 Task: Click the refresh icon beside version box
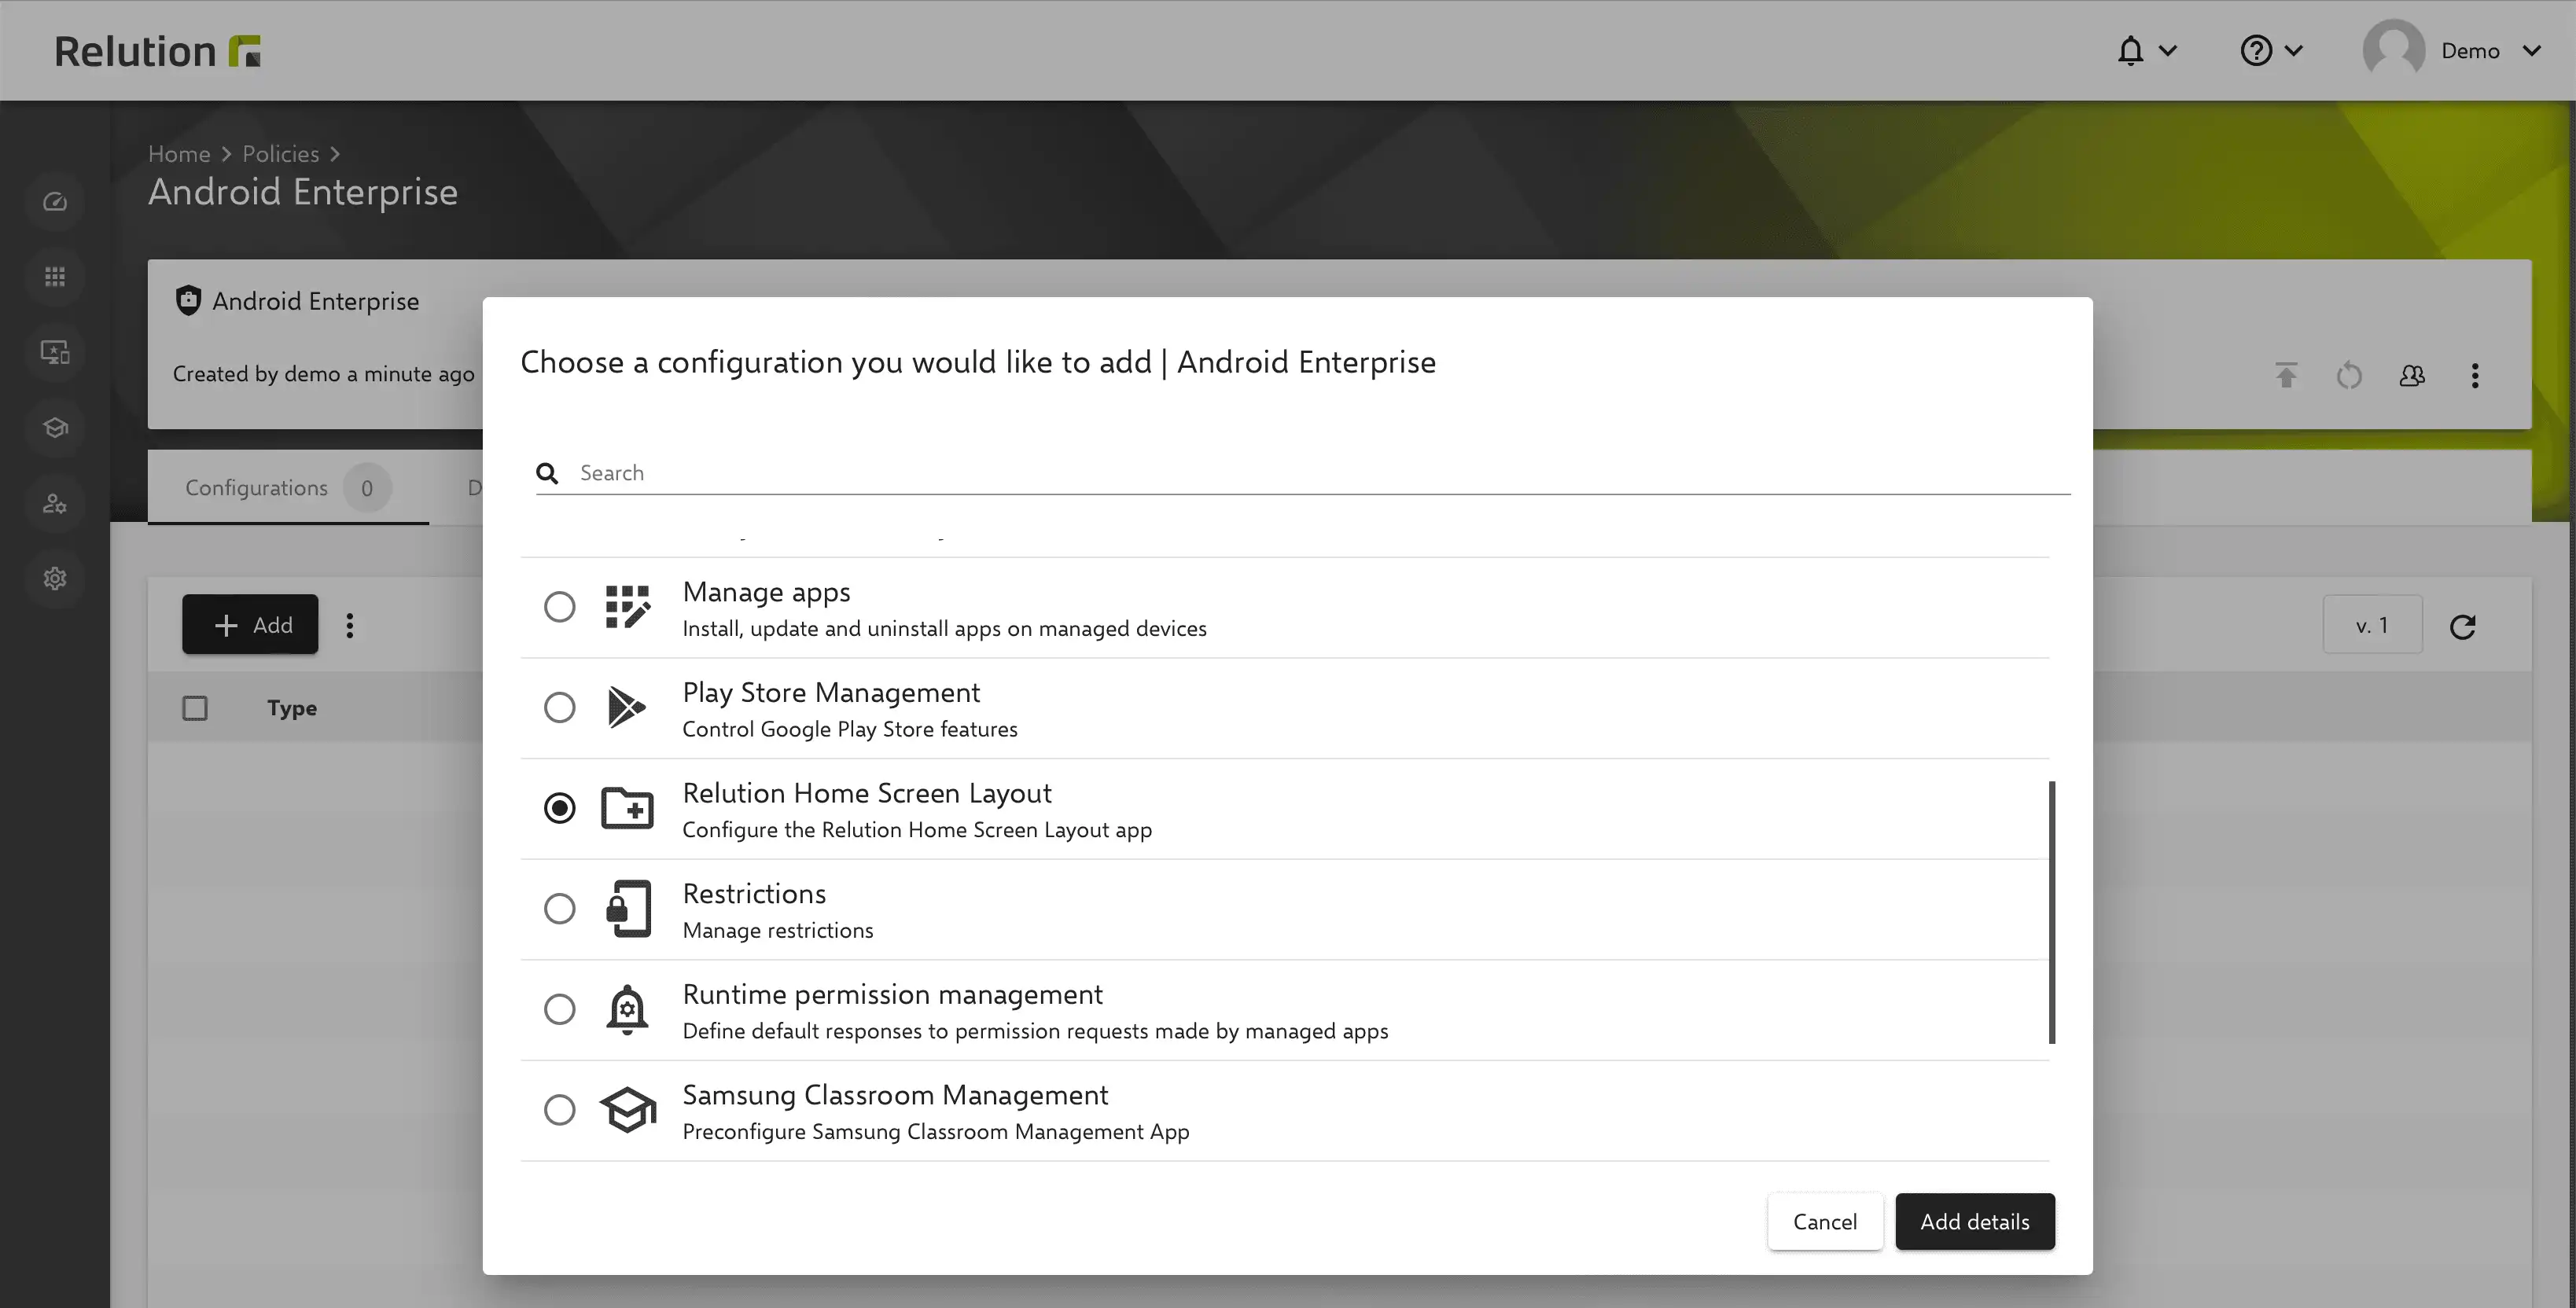(x=2462, y=626)
